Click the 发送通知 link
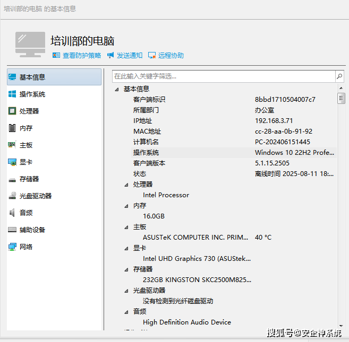 coord(130,55)
